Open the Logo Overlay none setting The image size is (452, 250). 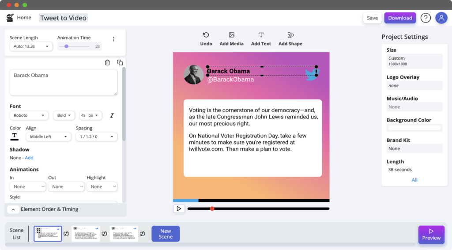414,86
